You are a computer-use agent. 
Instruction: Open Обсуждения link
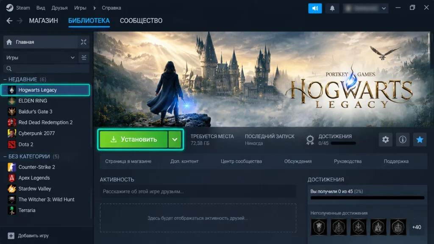point(298,161)
